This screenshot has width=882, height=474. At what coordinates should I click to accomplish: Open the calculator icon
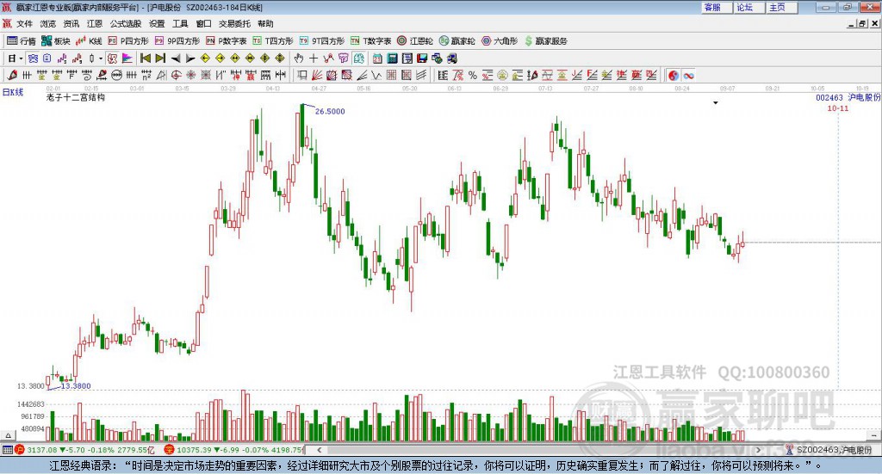(x=392, y=58)
